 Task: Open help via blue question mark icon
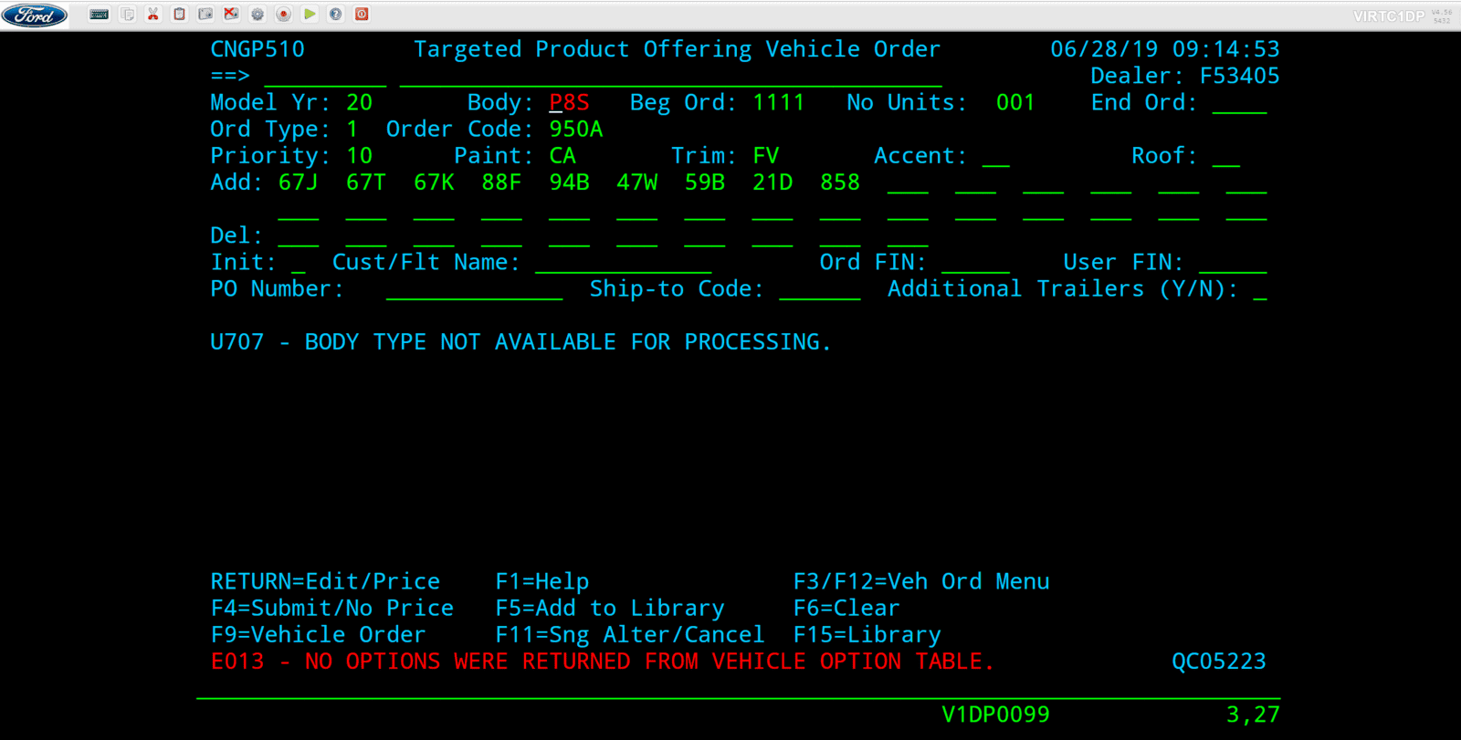(336, 15)
